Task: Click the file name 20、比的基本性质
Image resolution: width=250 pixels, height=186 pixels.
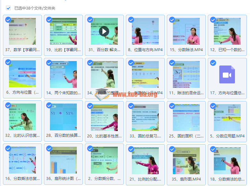Action: [104, 136]
